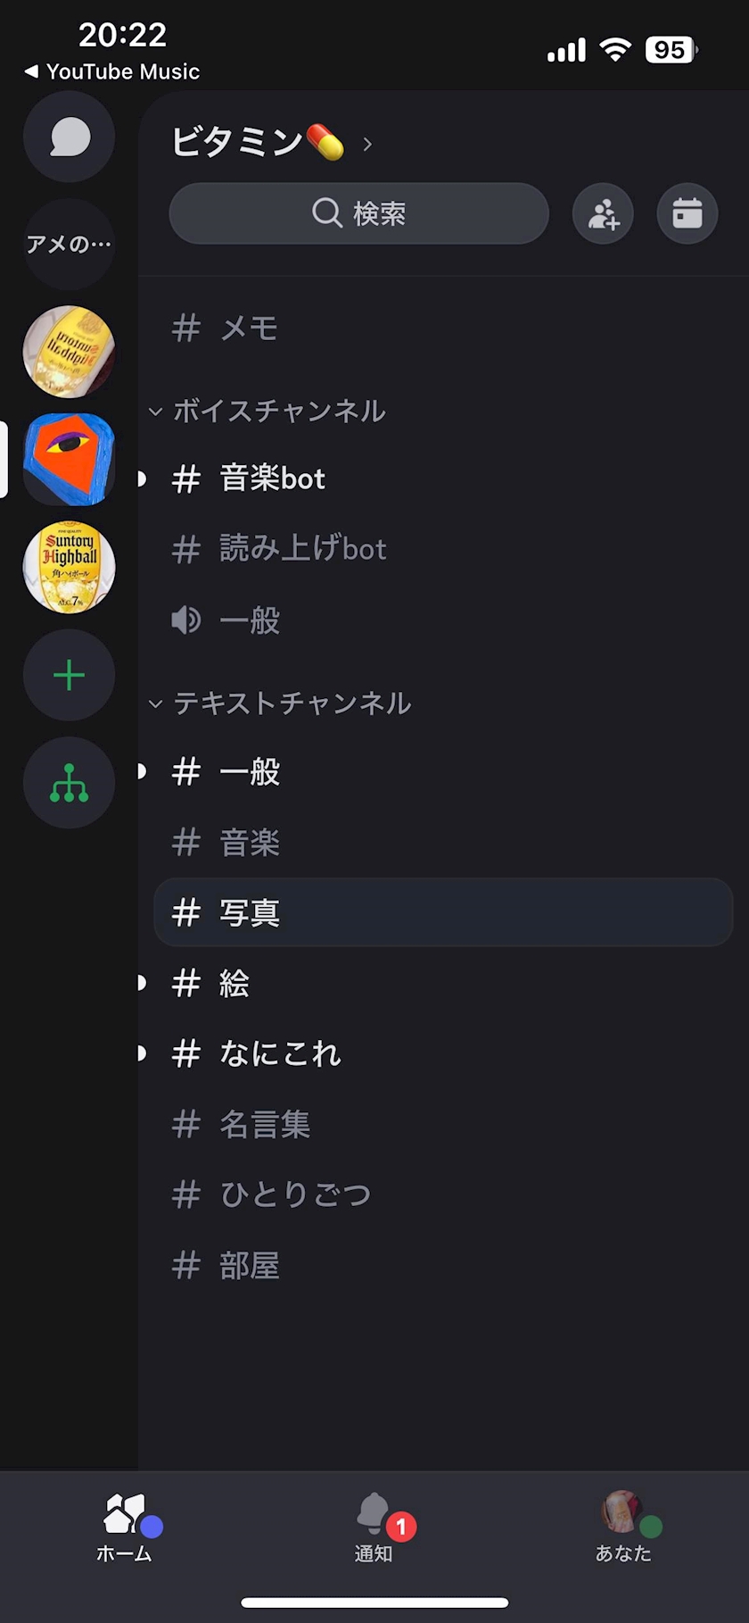Return to YouTube Music app
Screen dimensions: 749x1623
coord(112,71)
